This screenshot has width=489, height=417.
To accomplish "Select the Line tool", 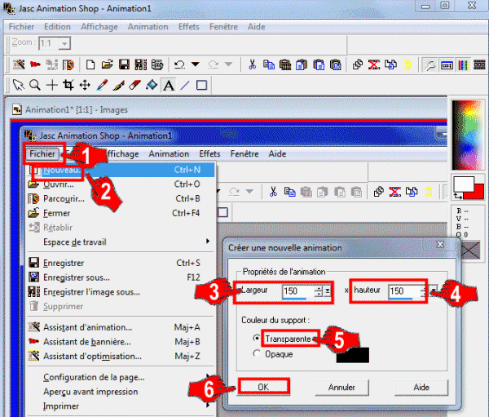I will (x=185, y=85).
